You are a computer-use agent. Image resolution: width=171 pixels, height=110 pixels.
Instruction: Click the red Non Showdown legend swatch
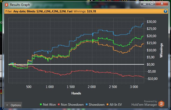pos(59,105)
